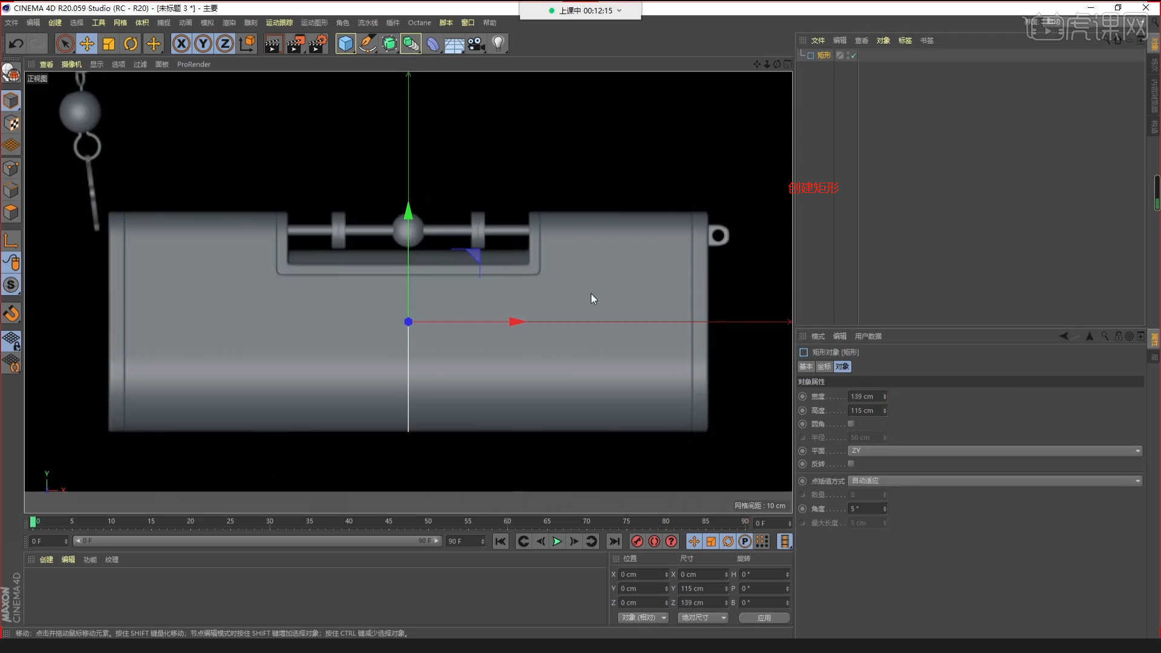Select the Live Selection tool
Image resolution: width=1161 pixels, height=653 pixels.
65,44
